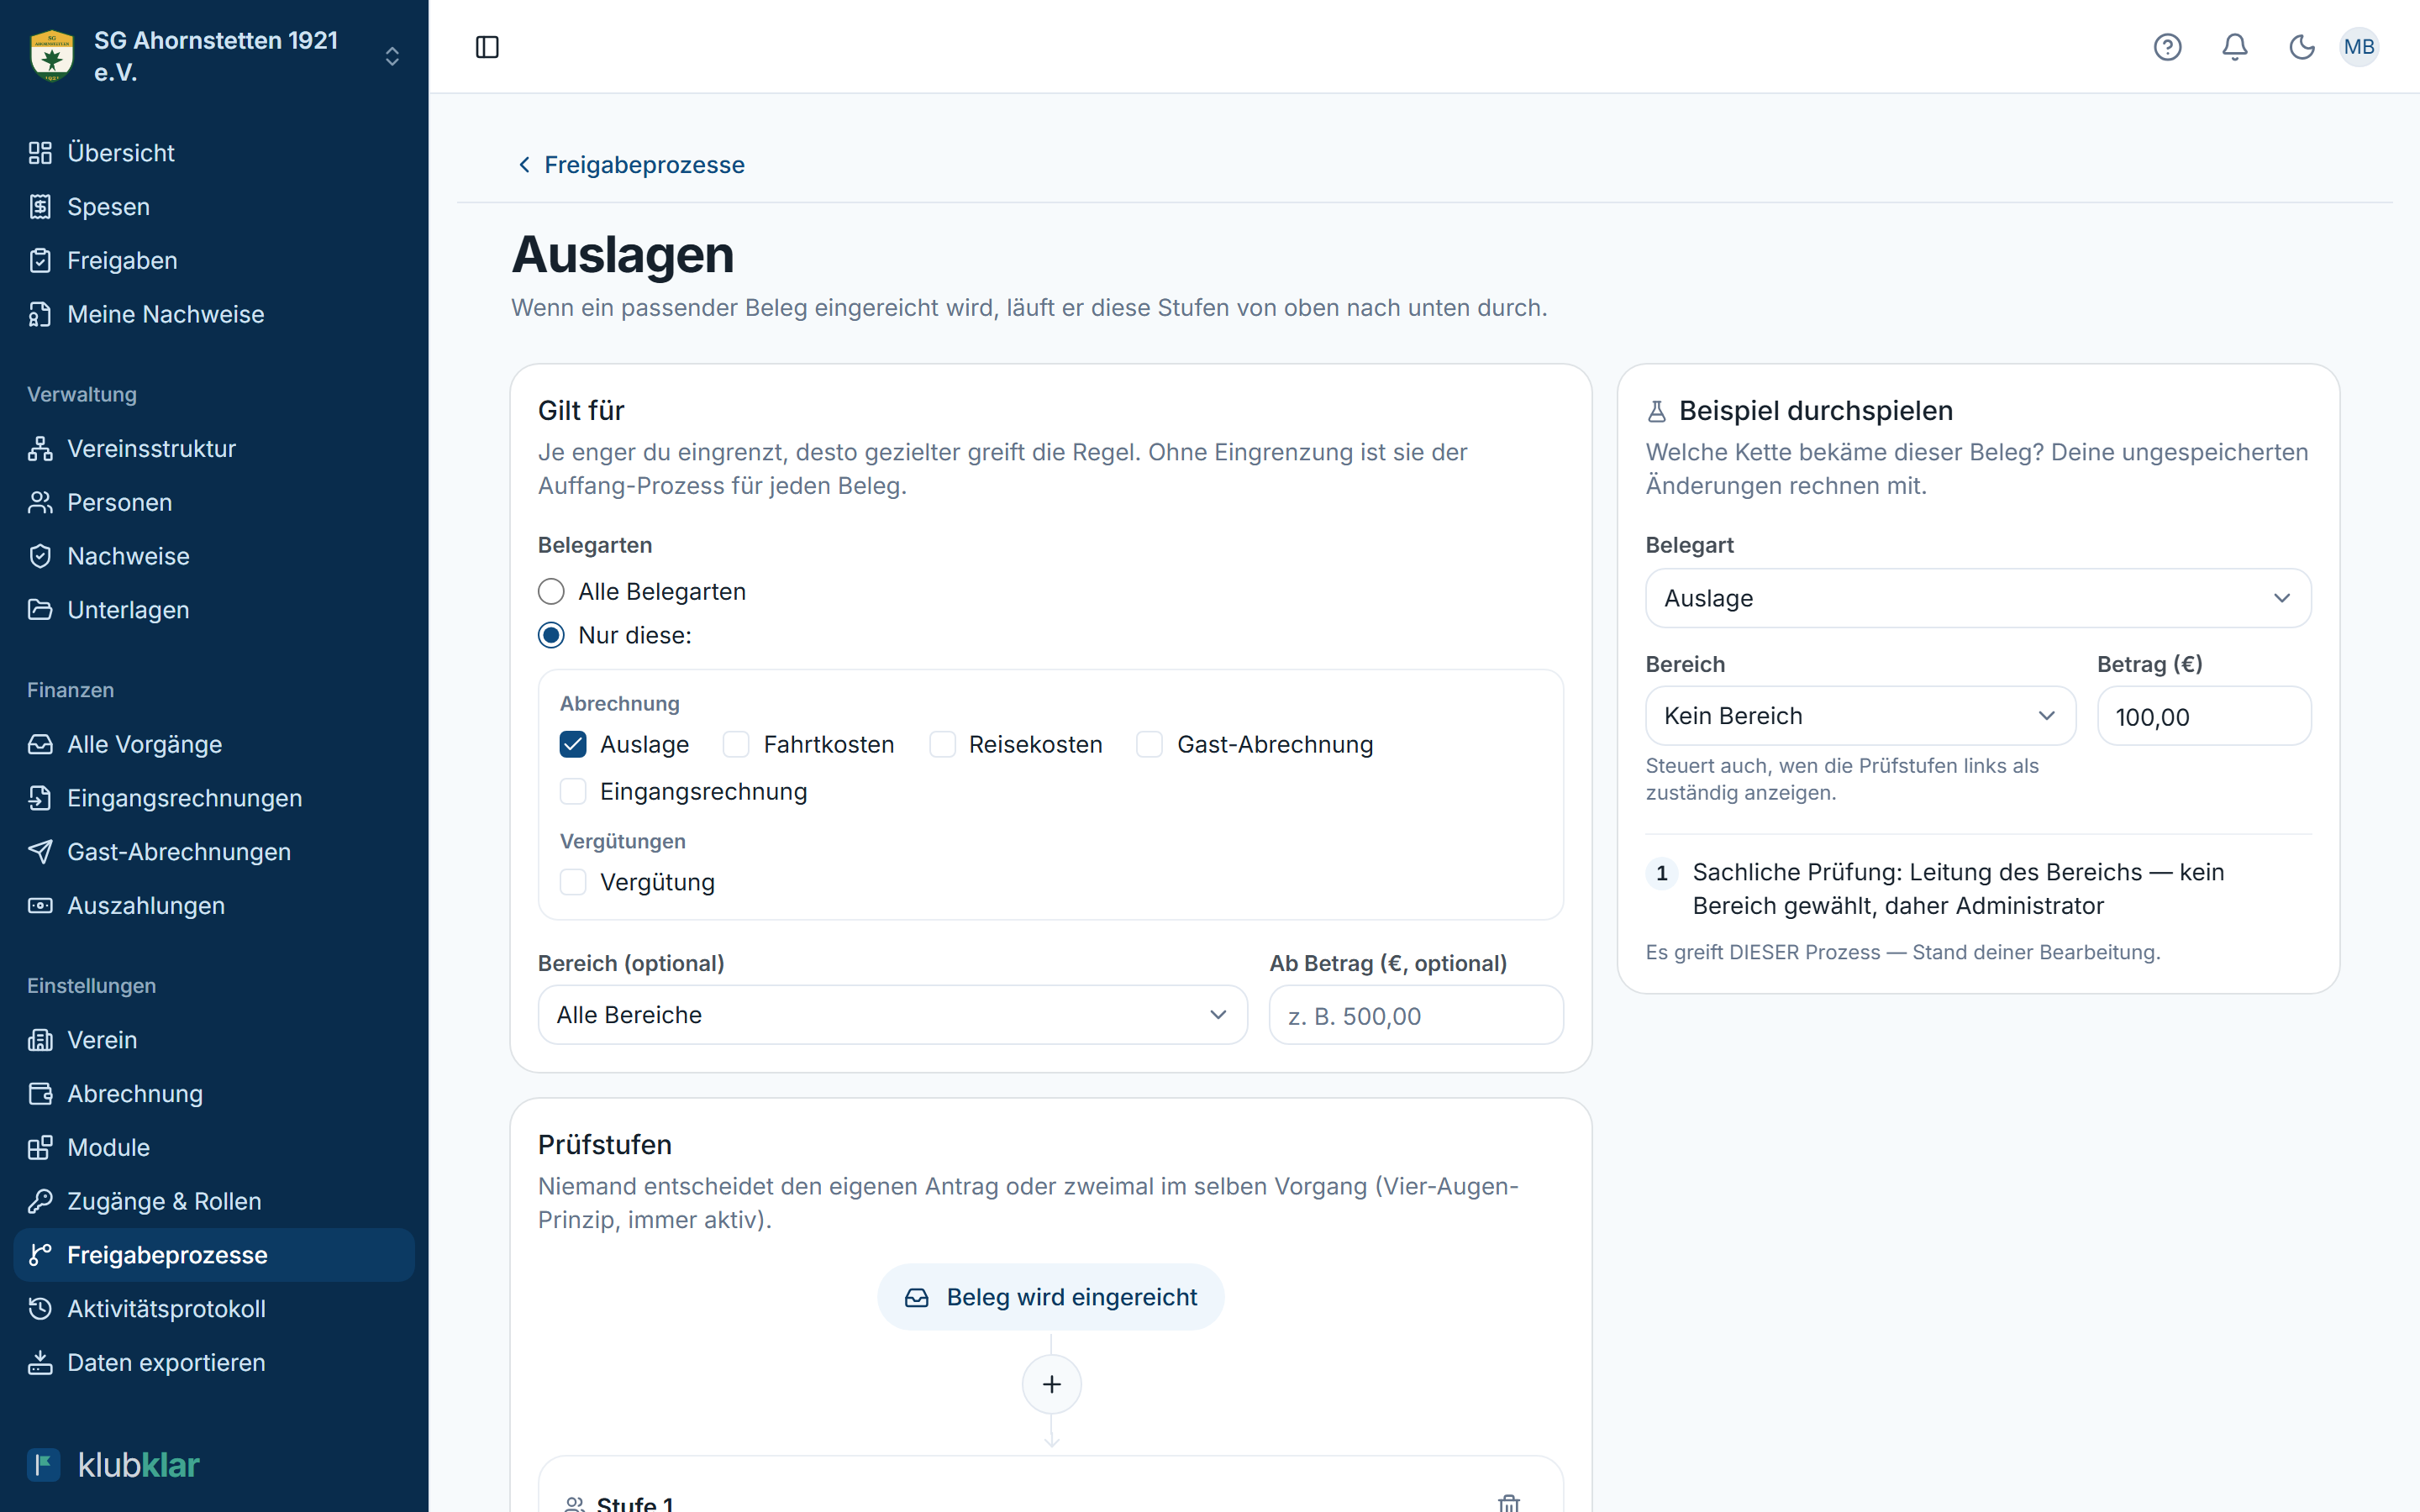This screenshot has height=1512, width=2420.
Task: Select the Alle Belegarten radio option
Action: tap(551, 592)
